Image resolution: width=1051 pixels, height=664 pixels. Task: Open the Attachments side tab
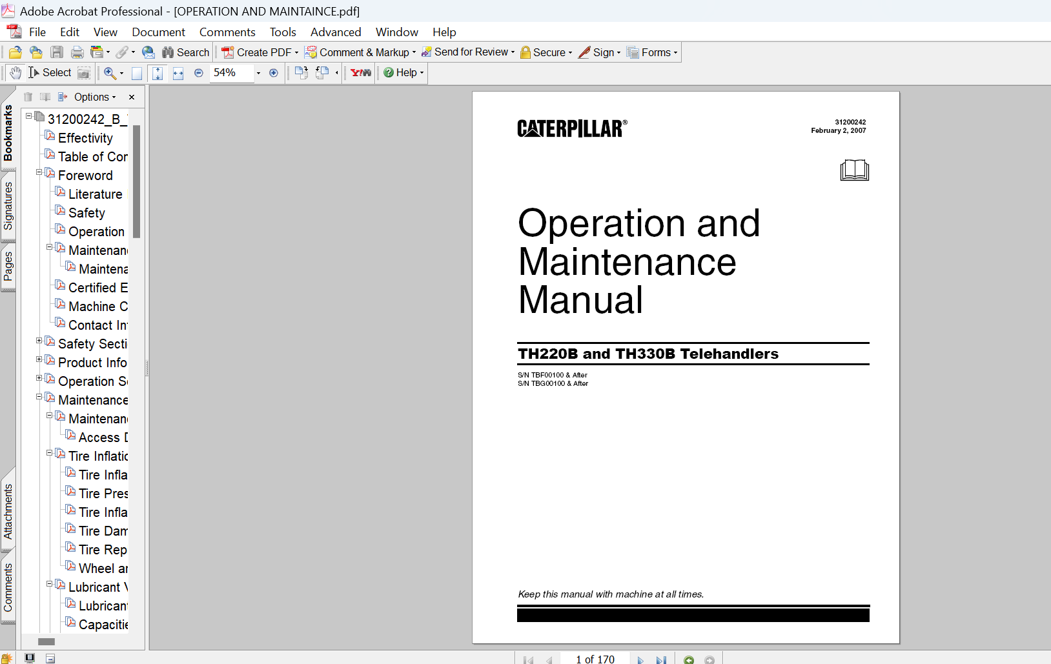(x=8, y=511)
